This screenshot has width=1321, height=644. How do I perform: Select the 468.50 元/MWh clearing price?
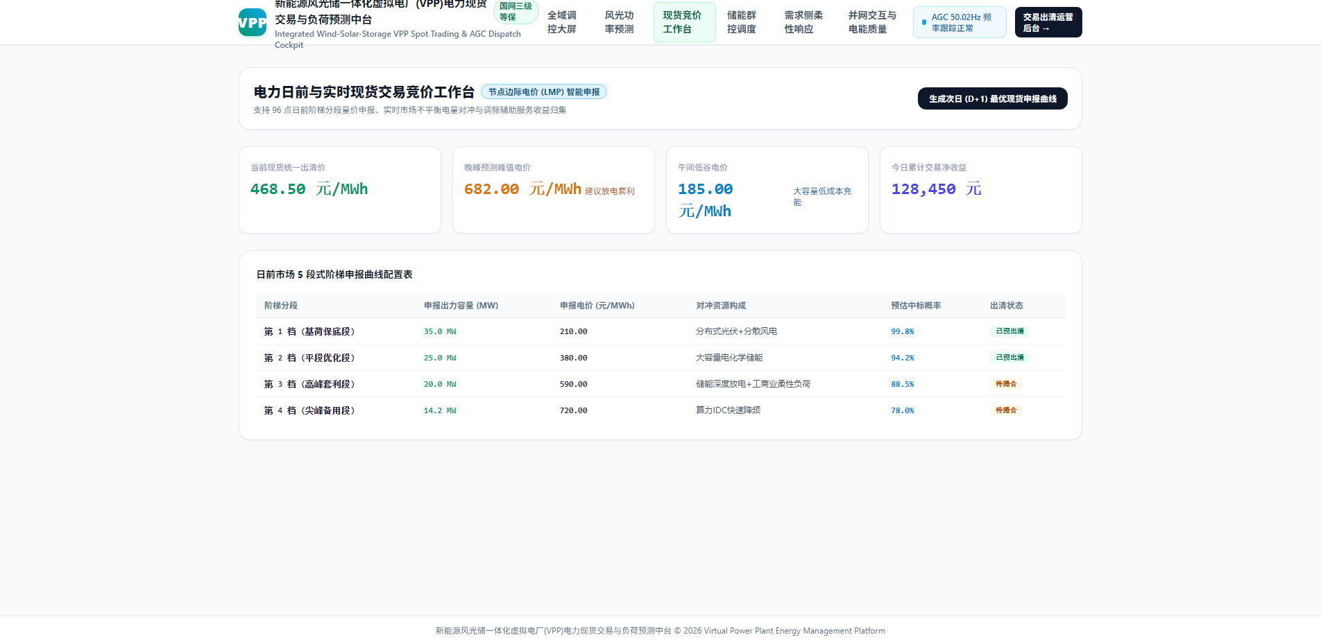coord(309,189)
